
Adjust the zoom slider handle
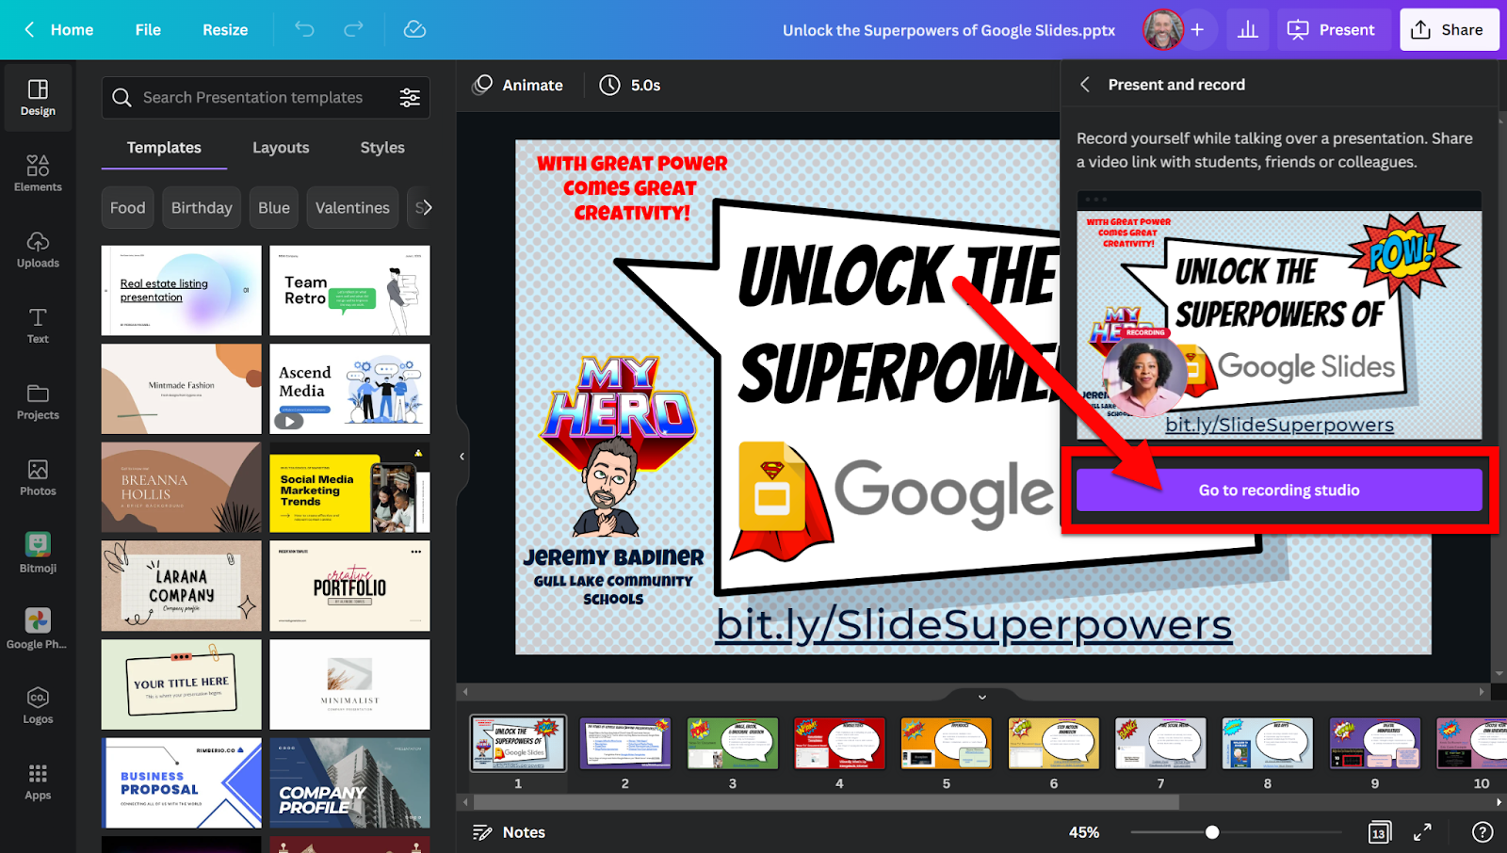click(1212, 832)
